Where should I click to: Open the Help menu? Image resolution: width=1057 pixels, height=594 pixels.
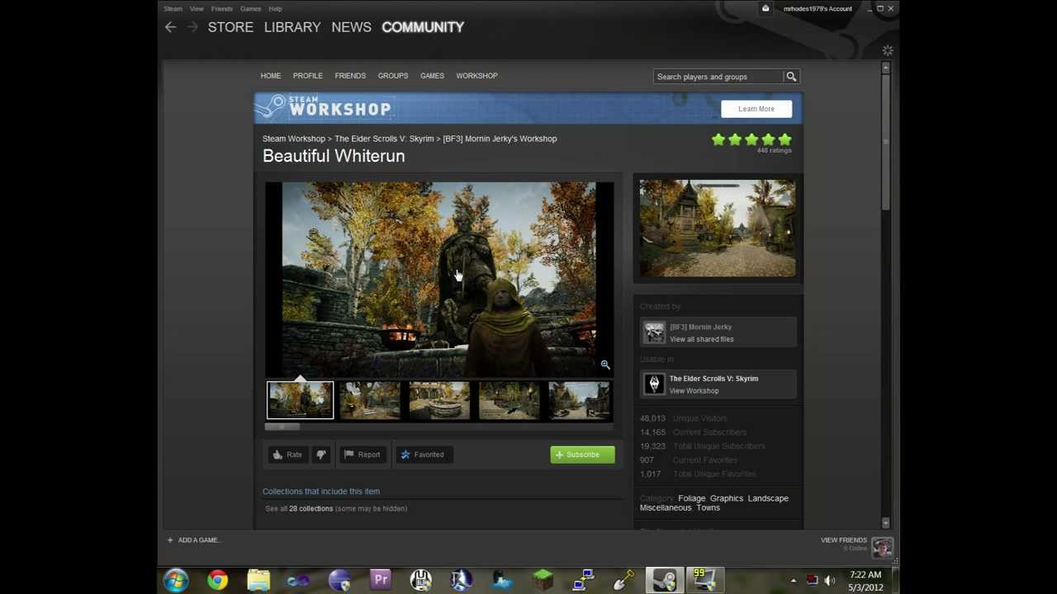(275, 8)
